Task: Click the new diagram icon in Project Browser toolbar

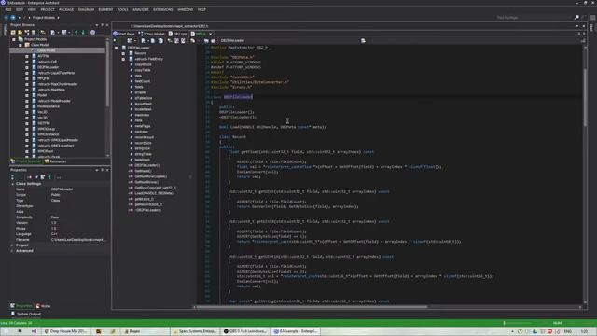Action: pyautogui.click(x=27, y=33)
